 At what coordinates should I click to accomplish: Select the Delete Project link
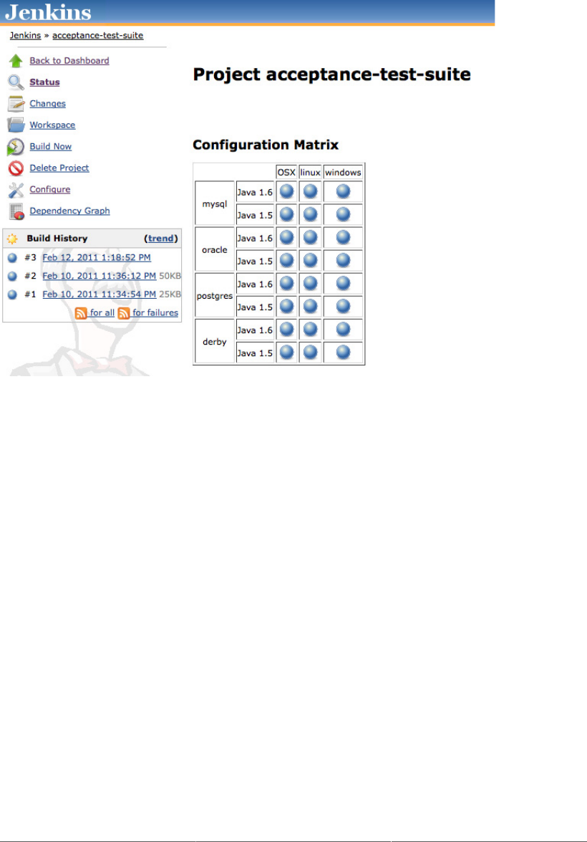pos(59,168)
